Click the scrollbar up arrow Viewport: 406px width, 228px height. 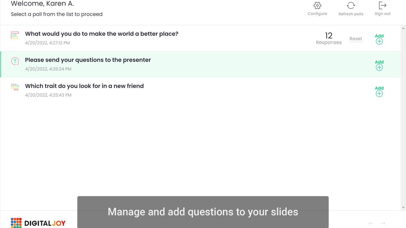(403, 28)
